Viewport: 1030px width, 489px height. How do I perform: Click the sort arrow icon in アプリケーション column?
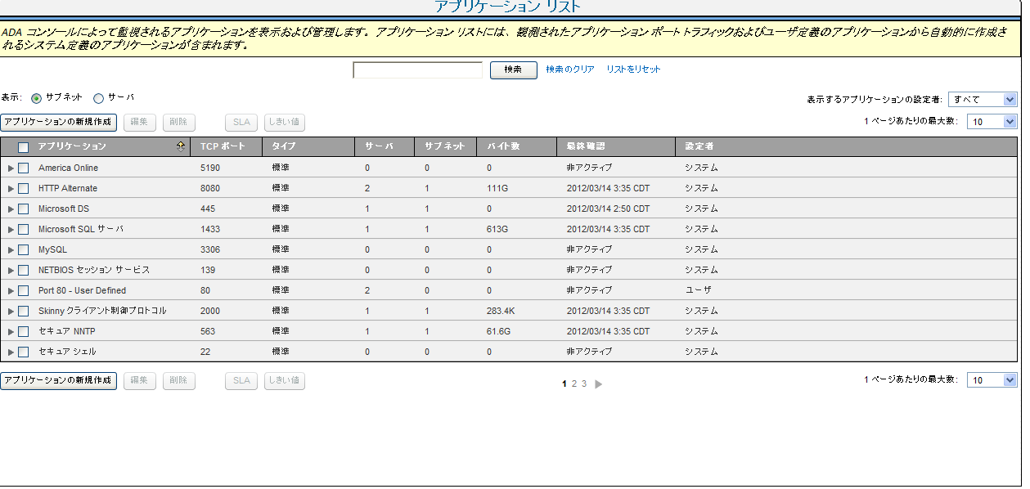pos(181,146)
